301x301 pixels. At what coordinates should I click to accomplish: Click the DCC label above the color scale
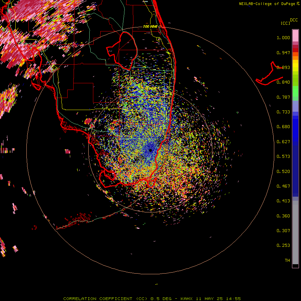[294, 20]
